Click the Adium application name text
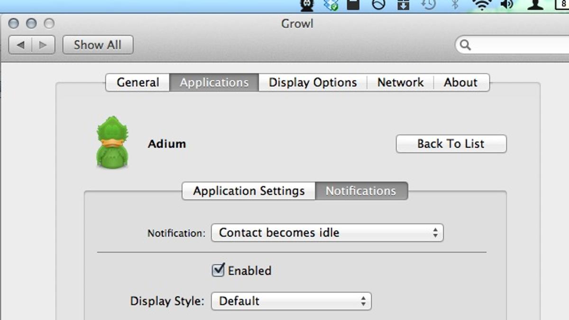 tap(167, 144)
